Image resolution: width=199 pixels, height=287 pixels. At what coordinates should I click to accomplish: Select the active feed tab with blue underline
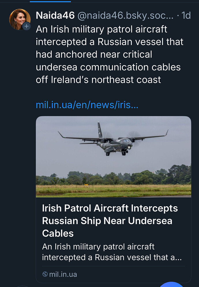pyautogui.click(x=50, y=1)
